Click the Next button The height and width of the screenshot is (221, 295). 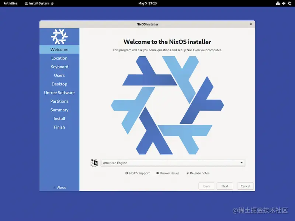[225, 186]
